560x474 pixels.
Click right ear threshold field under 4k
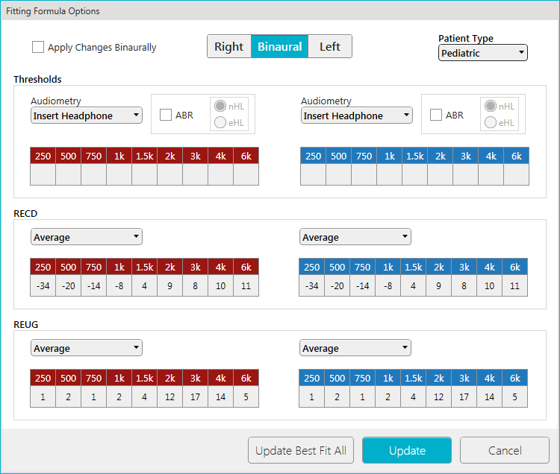tap(221, 174)
